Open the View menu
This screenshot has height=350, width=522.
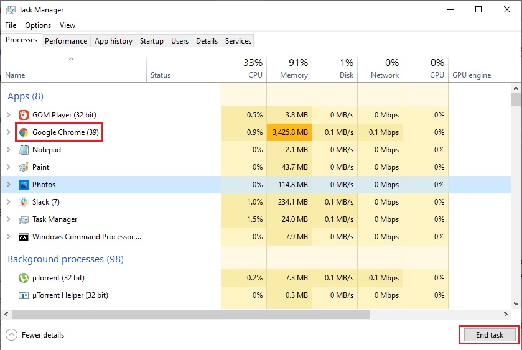pyautogui.click(x=68, y=25)
